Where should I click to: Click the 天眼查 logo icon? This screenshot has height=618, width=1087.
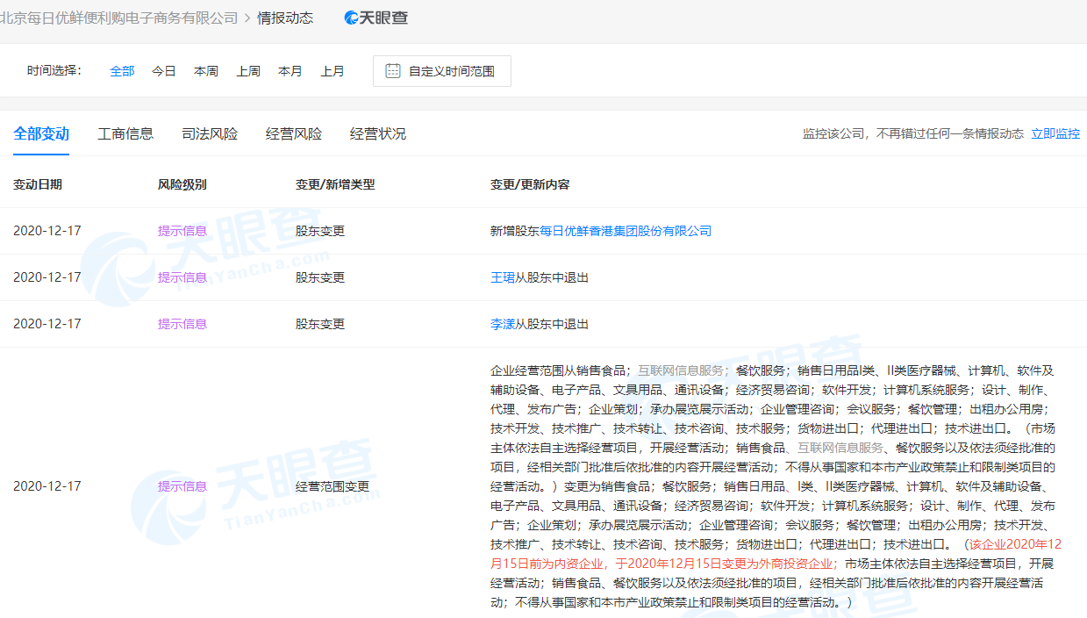(375, 18)
